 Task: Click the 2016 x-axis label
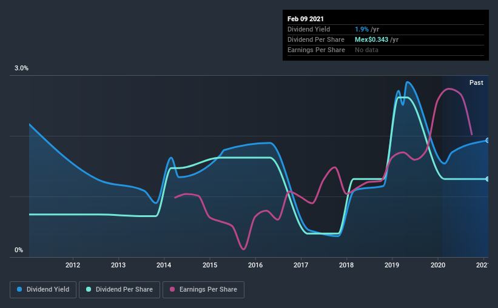[255, 265]
